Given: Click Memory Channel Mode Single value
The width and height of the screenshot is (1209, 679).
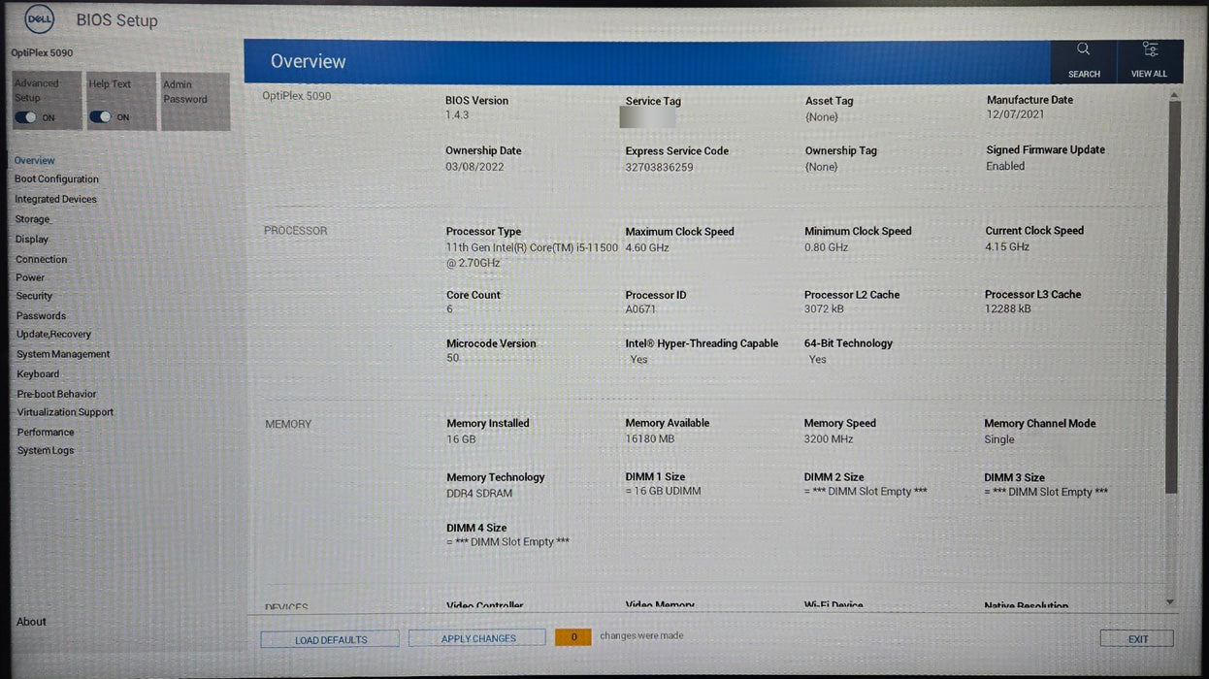Looking at the screenshot, I should coord(999,439).
